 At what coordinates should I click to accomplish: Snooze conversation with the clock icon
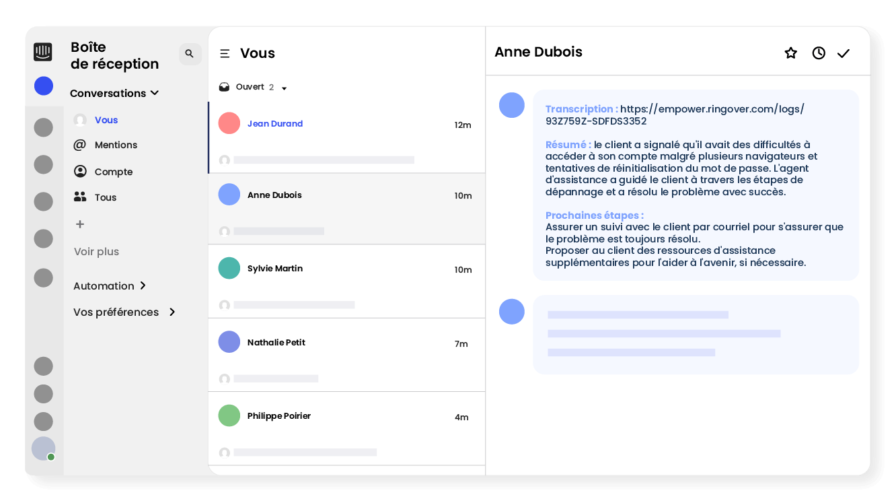(x=818, y=53)
